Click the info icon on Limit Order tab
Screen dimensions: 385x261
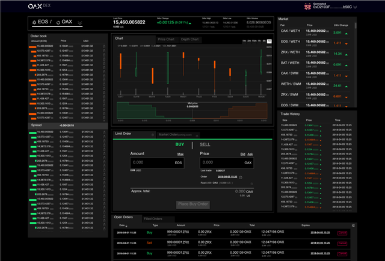click(153, 135)
